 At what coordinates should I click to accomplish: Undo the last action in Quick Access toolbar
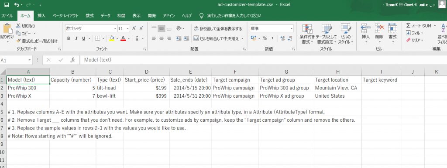pos(17,5)
